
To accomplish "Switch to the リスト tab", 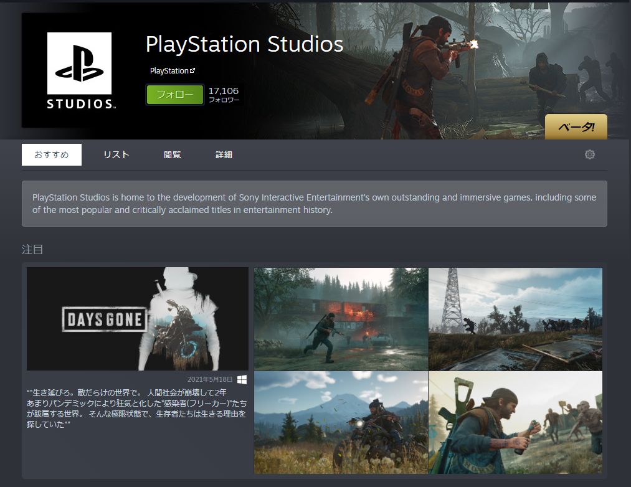I will 116,154.
